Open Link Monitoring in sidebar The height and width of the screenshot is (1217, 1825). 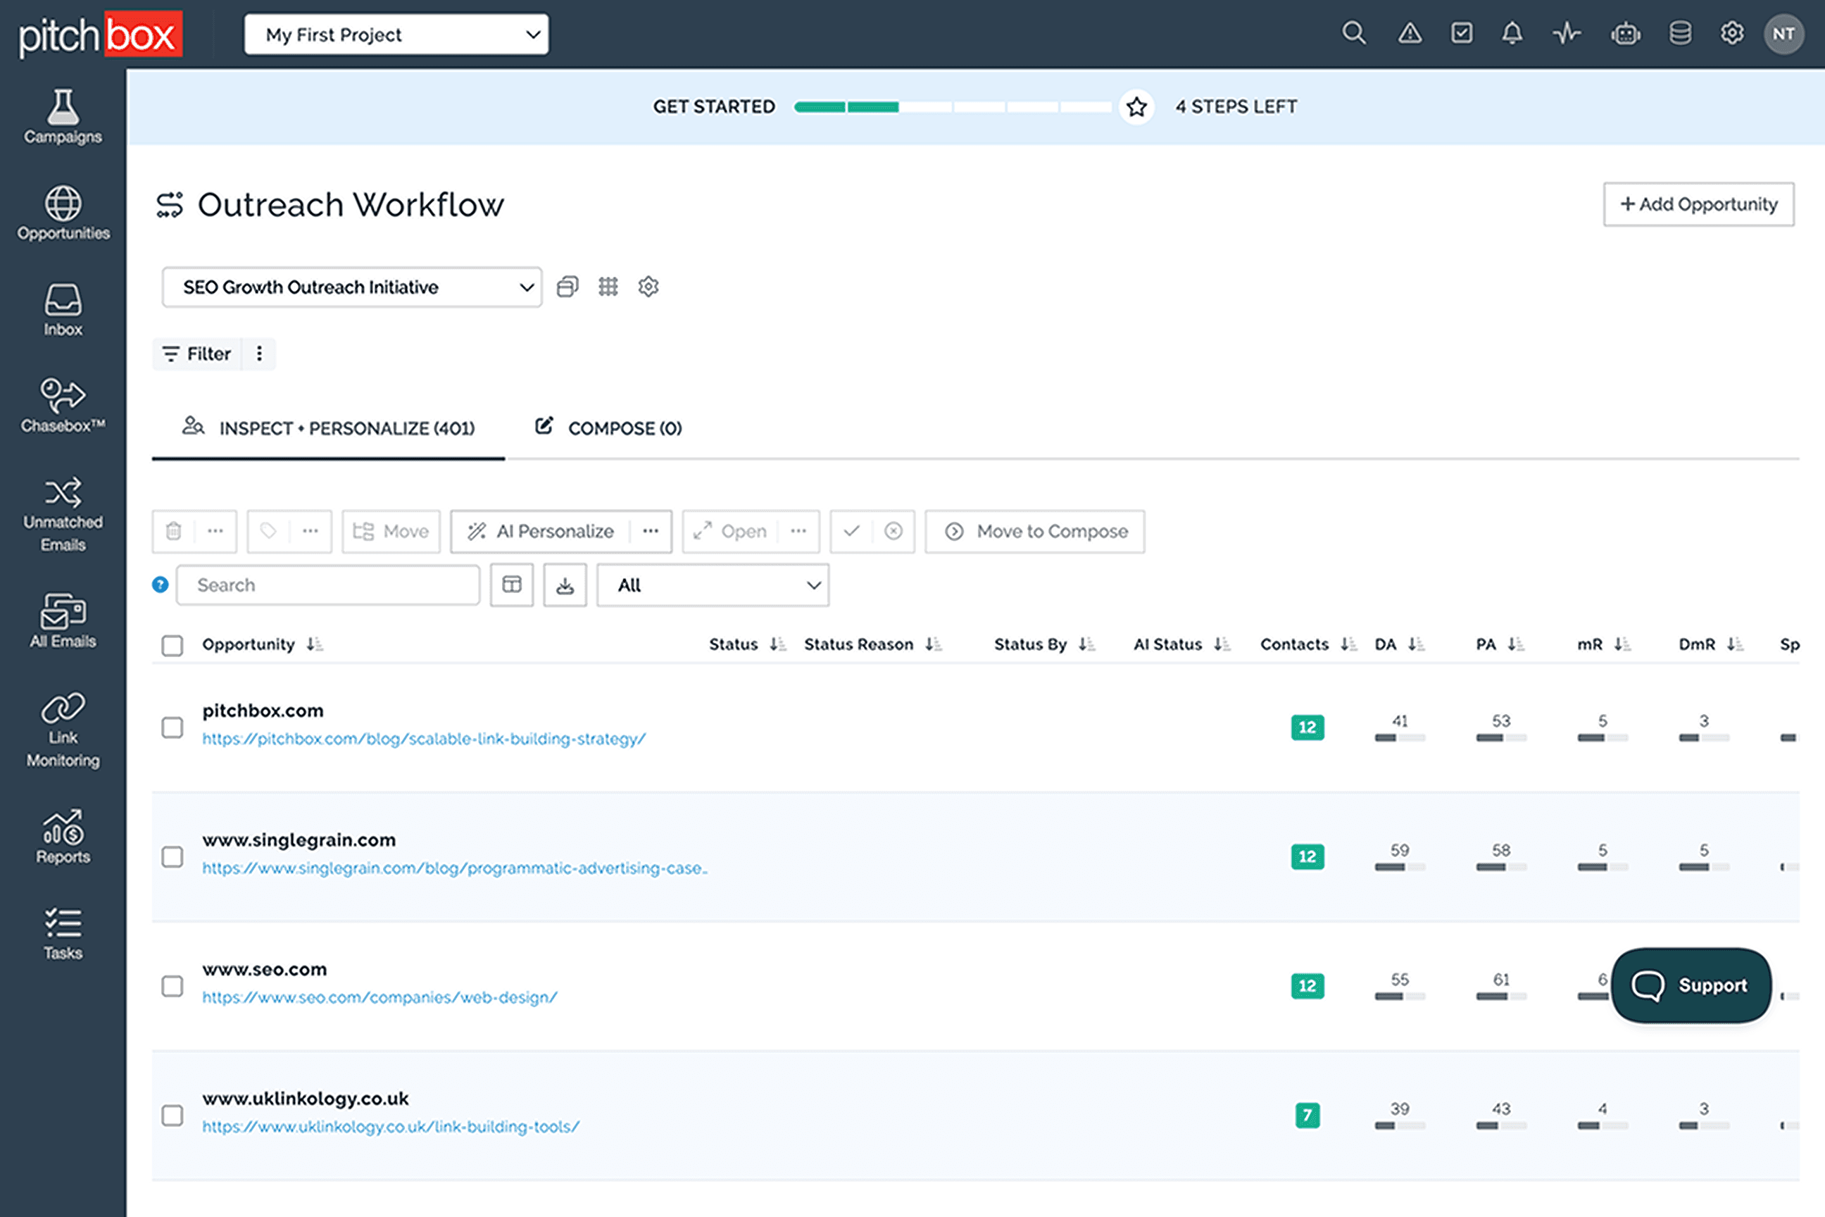click(63, 730)
